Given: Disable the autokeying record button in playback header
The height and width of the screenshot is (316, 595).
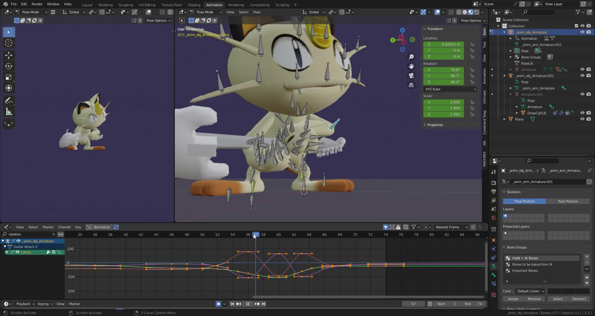Looking at the screenshot, I should 218,304.
